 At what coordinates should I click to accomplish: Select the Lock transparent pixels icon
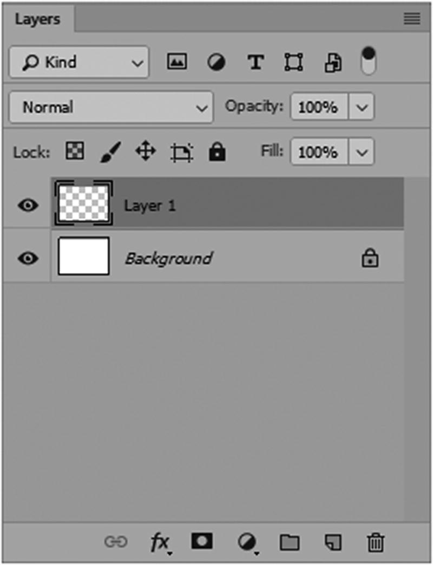tap(74, 152)
